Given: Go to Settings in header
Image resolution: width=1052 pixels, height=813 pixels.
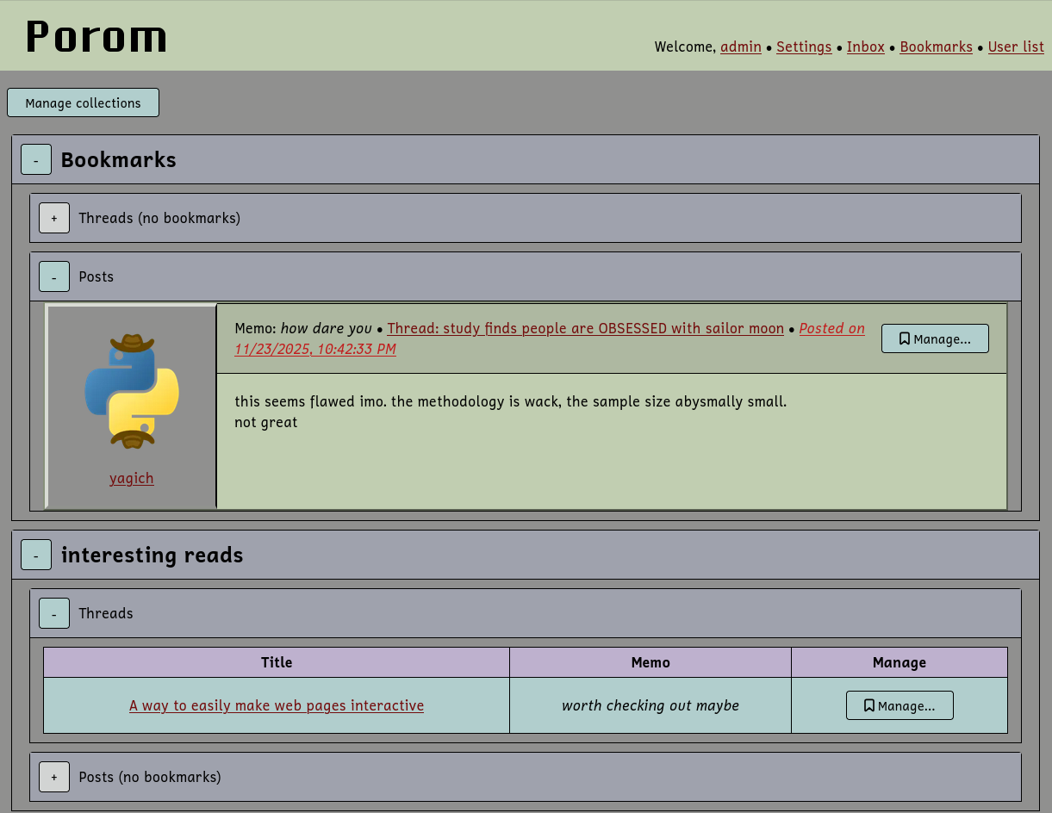Looking at the screenshot, I should click(x=804, y=47).
